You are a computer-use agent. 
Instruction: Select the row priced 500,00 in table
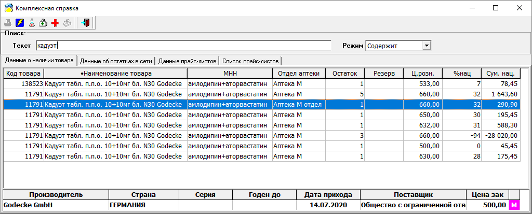(x=262, y=146)
